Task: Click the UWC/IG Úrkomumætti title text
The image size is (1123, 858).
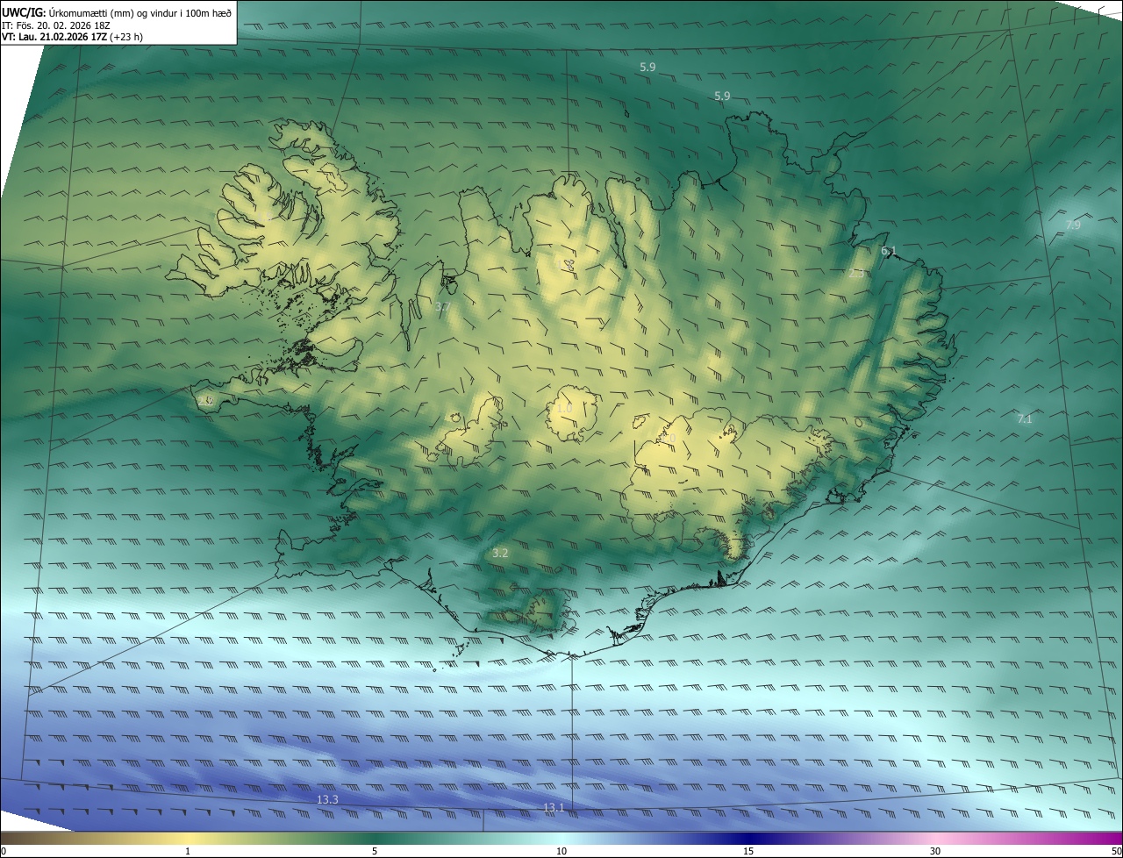Action: pos(117,12)
